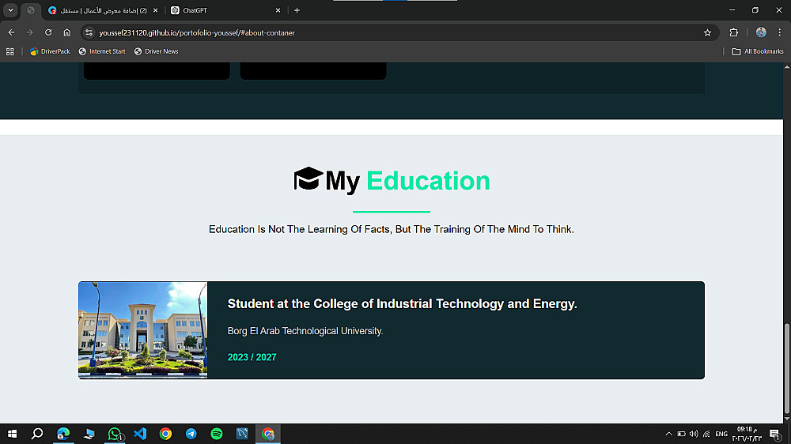Click the page vertical scrollbar thumb
Image resolution: width=791 pixels, height=444 pixels.
point(786,368)
